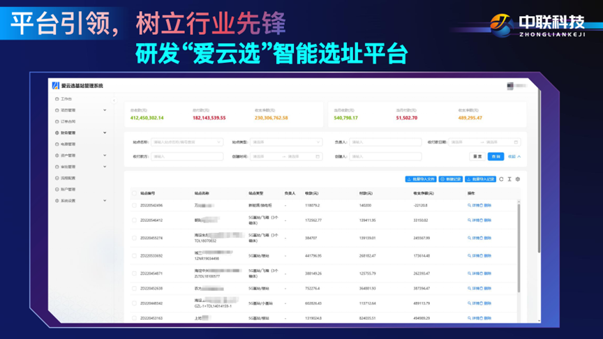Click the page's outer vertical scrollbar

pos(539,171)
